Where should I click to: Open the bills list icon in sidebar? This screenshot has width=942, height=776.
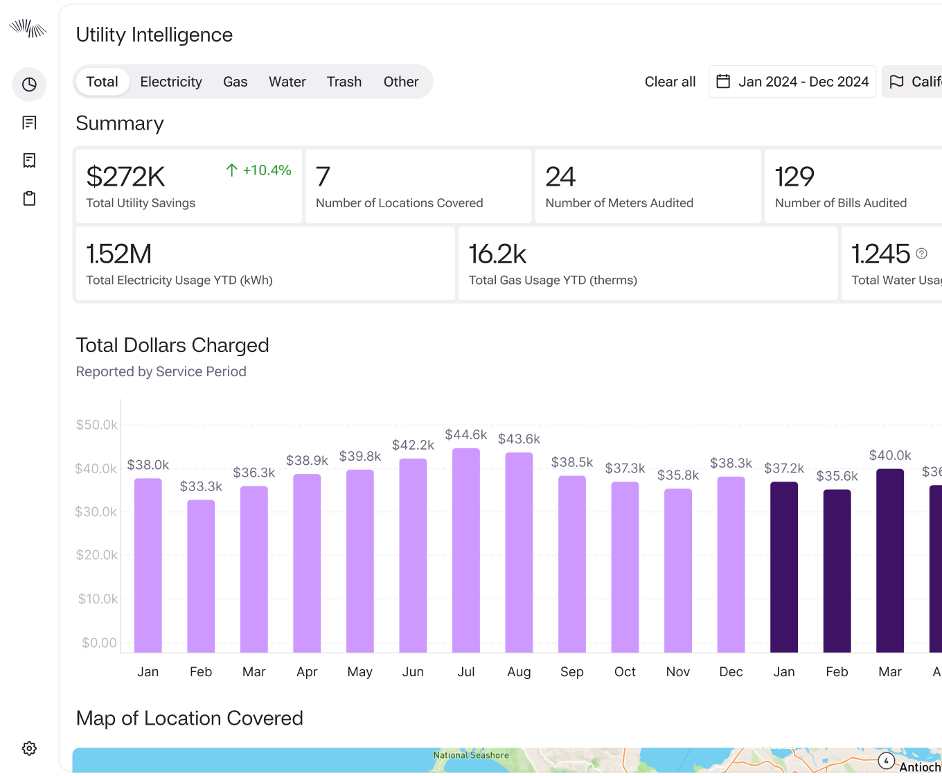coord(29,123)
